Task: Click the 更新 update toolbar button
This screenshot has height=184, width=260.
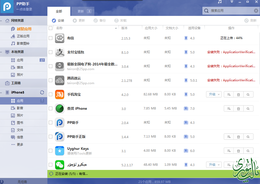Action: click(x=79, y=21)
